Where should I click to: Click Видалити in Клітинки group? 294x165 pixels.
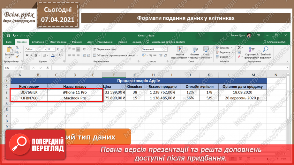click(x=223, y=52)
